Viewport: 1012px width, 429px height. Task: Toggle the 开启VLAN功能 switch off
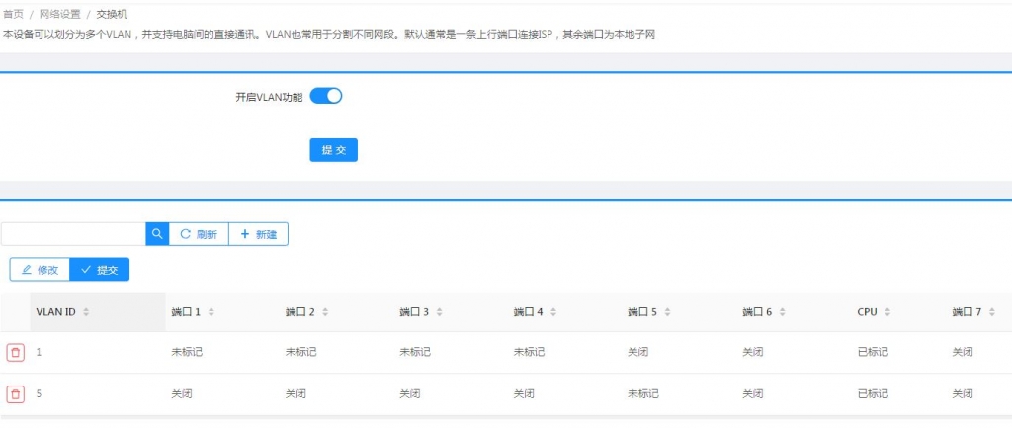[x=326, y=96]
